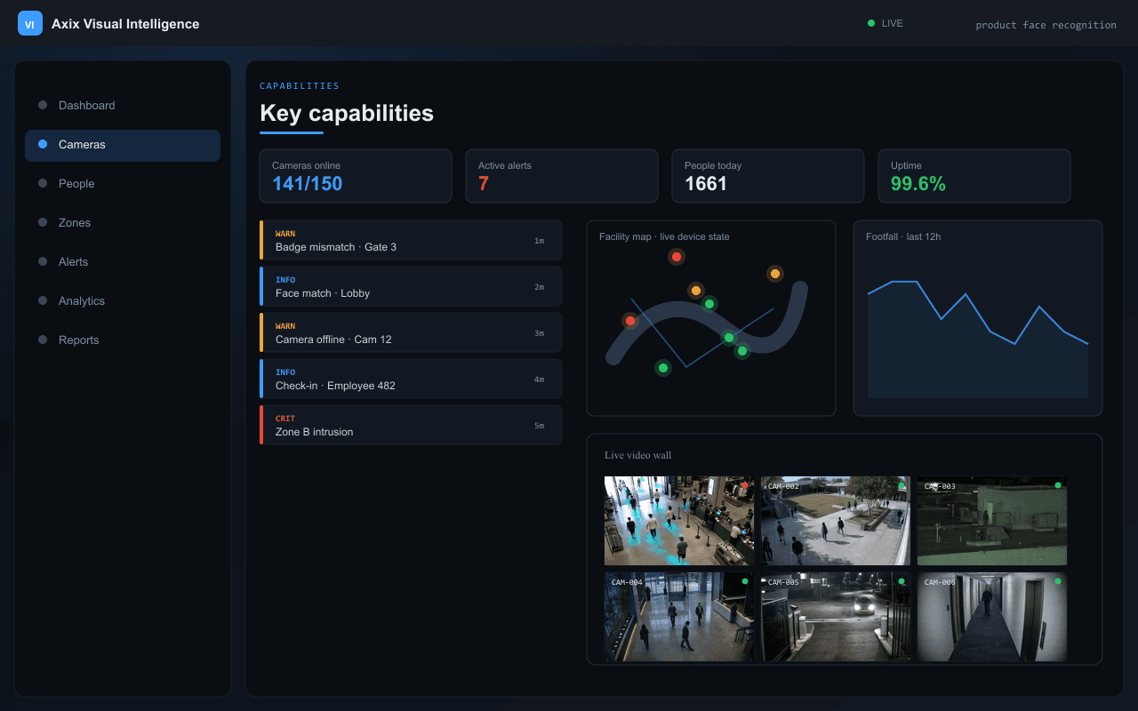Open the CAM-004 lobby feed
The height and width of the screenshot is (711, 1138).
(x=679, y=617)
